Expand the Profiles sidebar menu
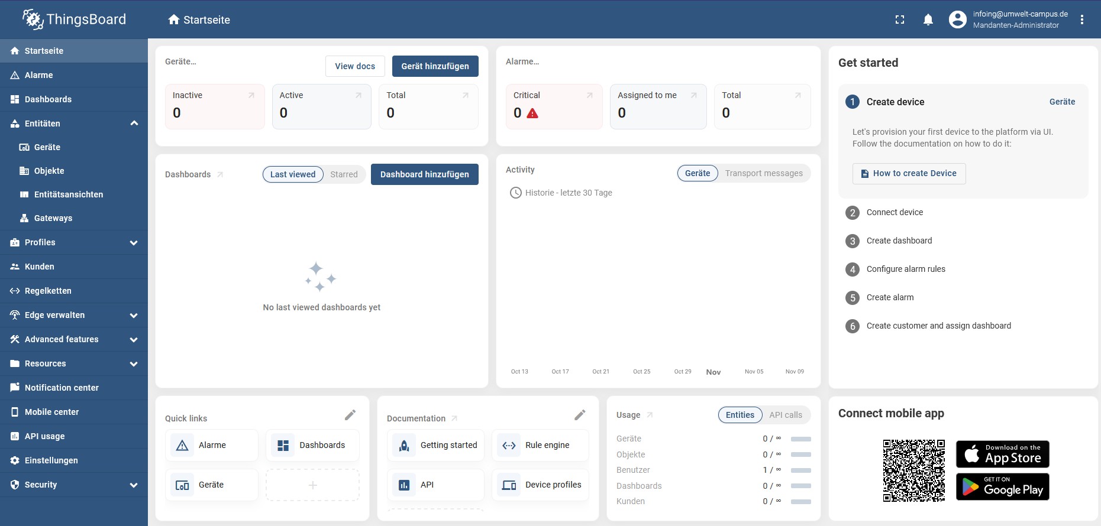The width and height of the screenshot is (1101, 526). [134, 242]
